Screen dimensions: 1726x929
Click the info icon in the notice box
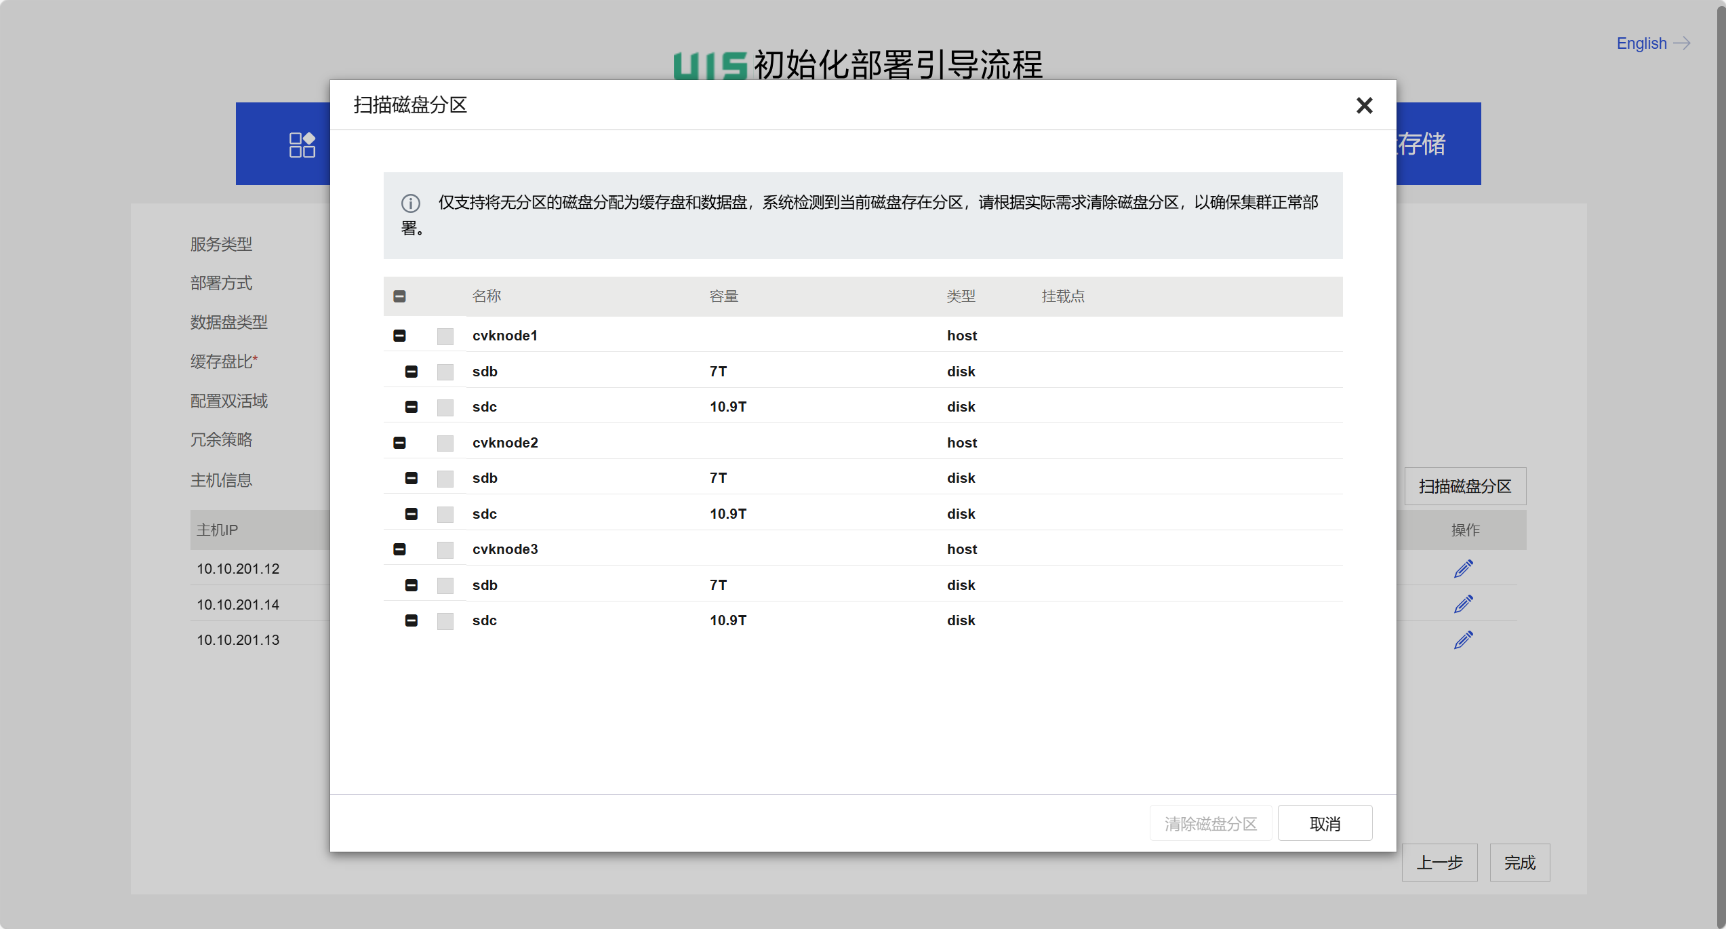click(411, 203)
